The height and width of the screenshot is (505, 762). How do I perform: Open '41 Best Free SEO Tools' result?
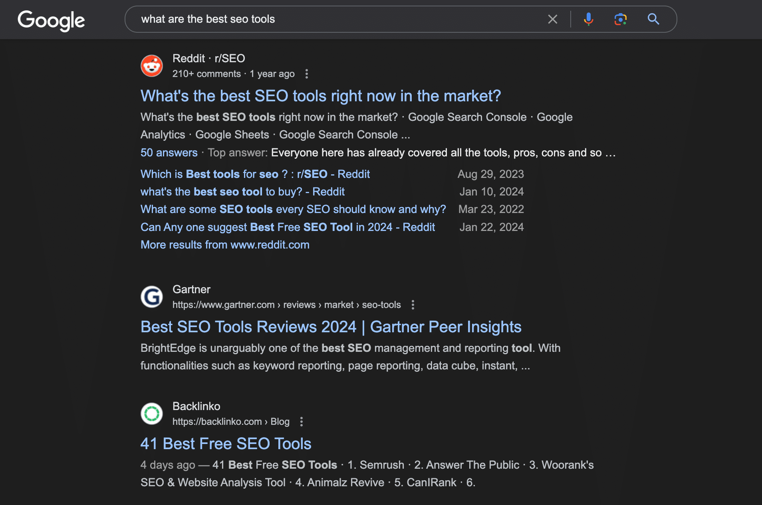pyautogui.click(x=226, y=444)
